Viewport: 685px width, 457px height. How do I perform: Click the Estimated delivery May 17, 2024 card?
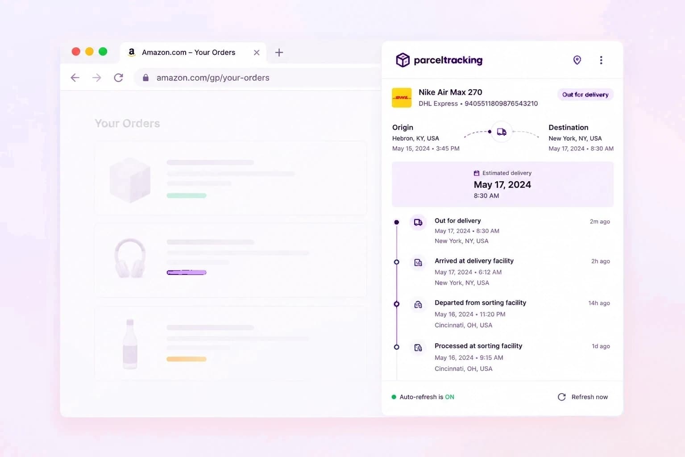click(x=502, y=184)
